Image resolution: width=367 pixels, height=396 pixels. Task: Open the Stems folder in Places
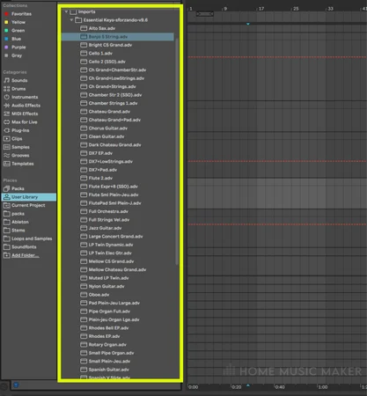click(x=18, y=231)
